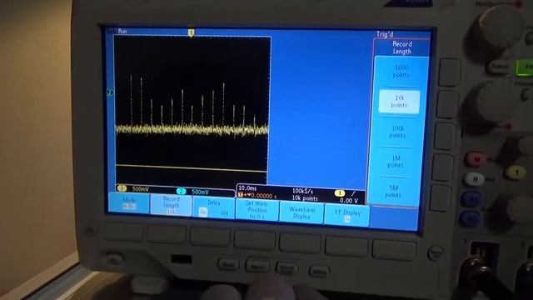Click channel 2 500mV scale text
Image resolution: width=533 pixels, height=300 pixels.
coord(200,192)
